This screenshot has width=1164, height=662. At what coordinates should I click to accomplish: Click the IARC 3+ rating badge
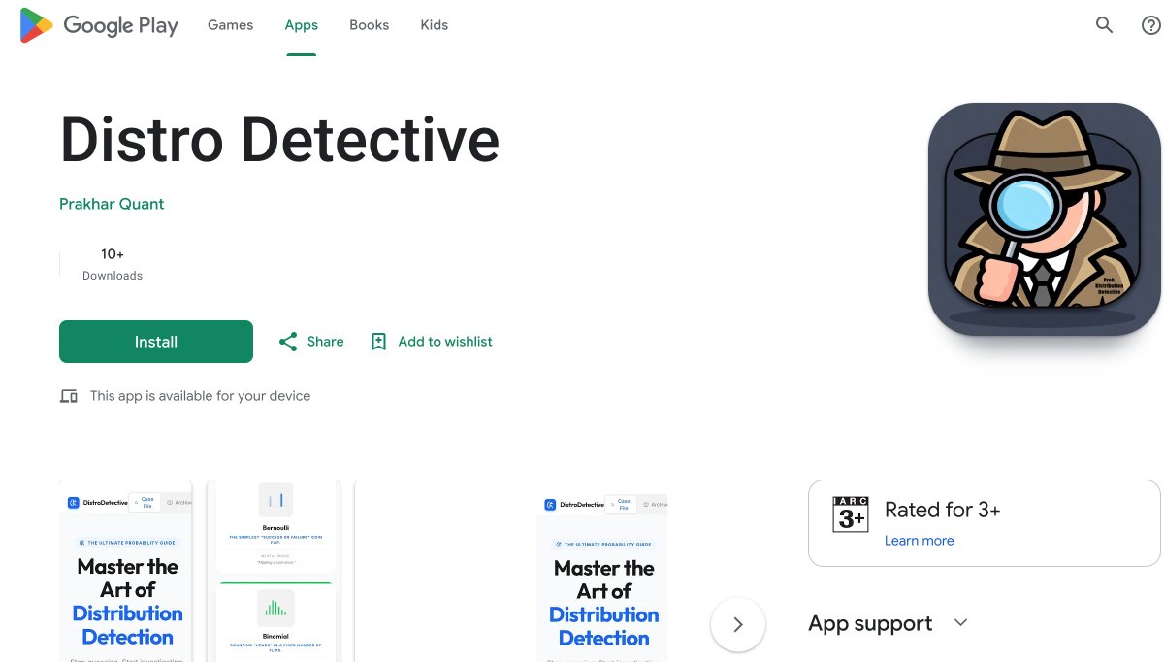(851, 513)
